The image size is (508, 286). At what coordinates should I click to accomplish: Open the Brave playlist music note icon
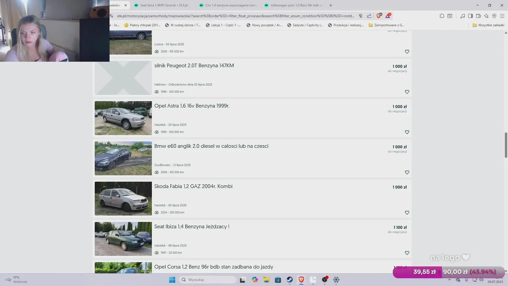pyautogui.click(x=462, y=16)
